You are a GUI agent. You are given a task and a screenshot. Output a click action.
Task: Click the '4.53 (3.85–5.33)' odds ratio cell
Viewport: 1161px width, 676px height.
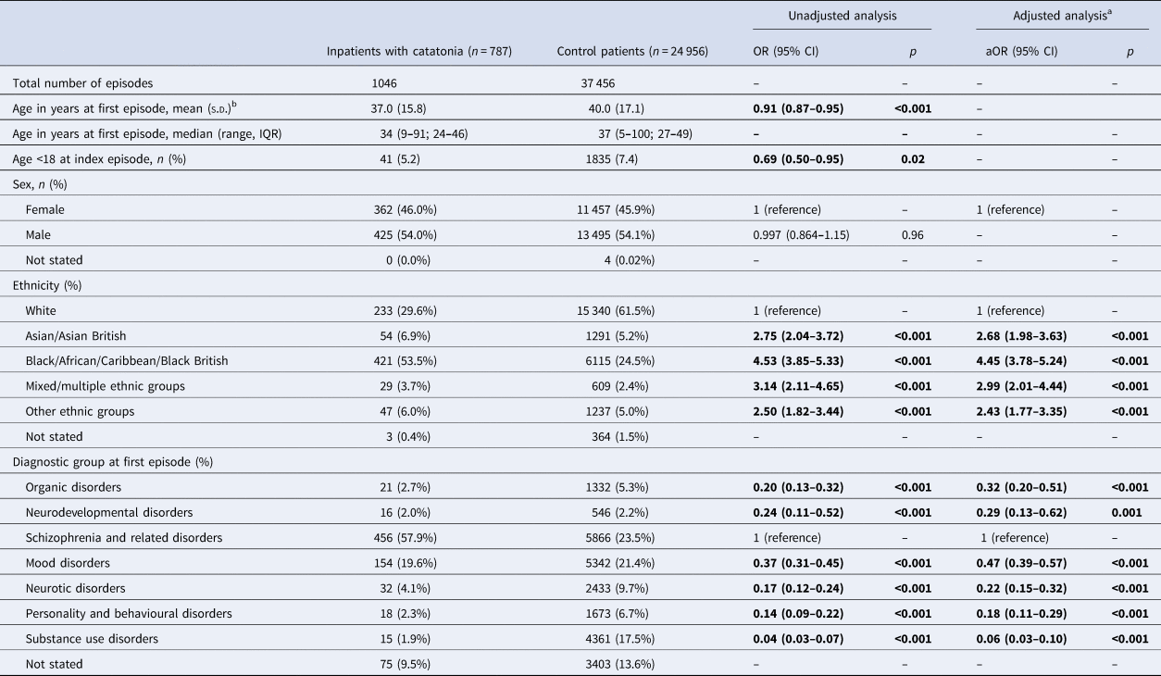[799, 361]
